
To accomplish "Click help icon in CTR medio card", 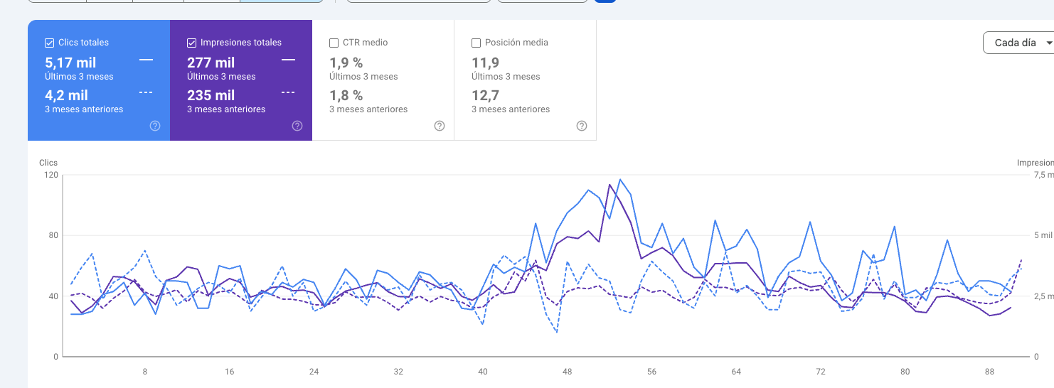I will pyautogui.click(x=440, y=126).
